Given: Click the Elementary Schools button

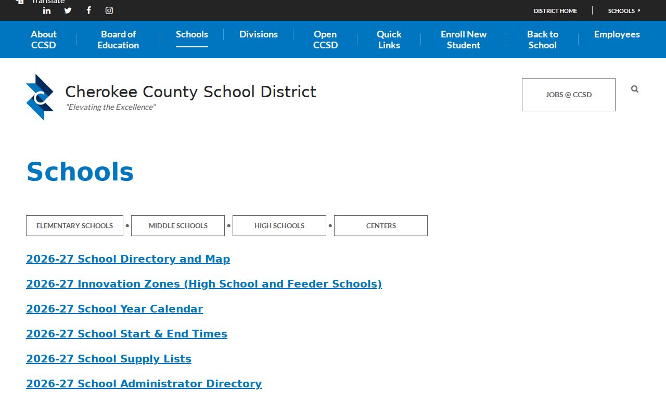Looking at the screenshot, I should 74,226.
